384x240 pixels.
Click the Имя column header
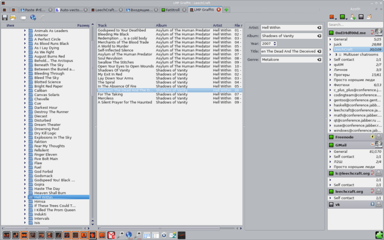pyautogui.click(x=39, y=25)
